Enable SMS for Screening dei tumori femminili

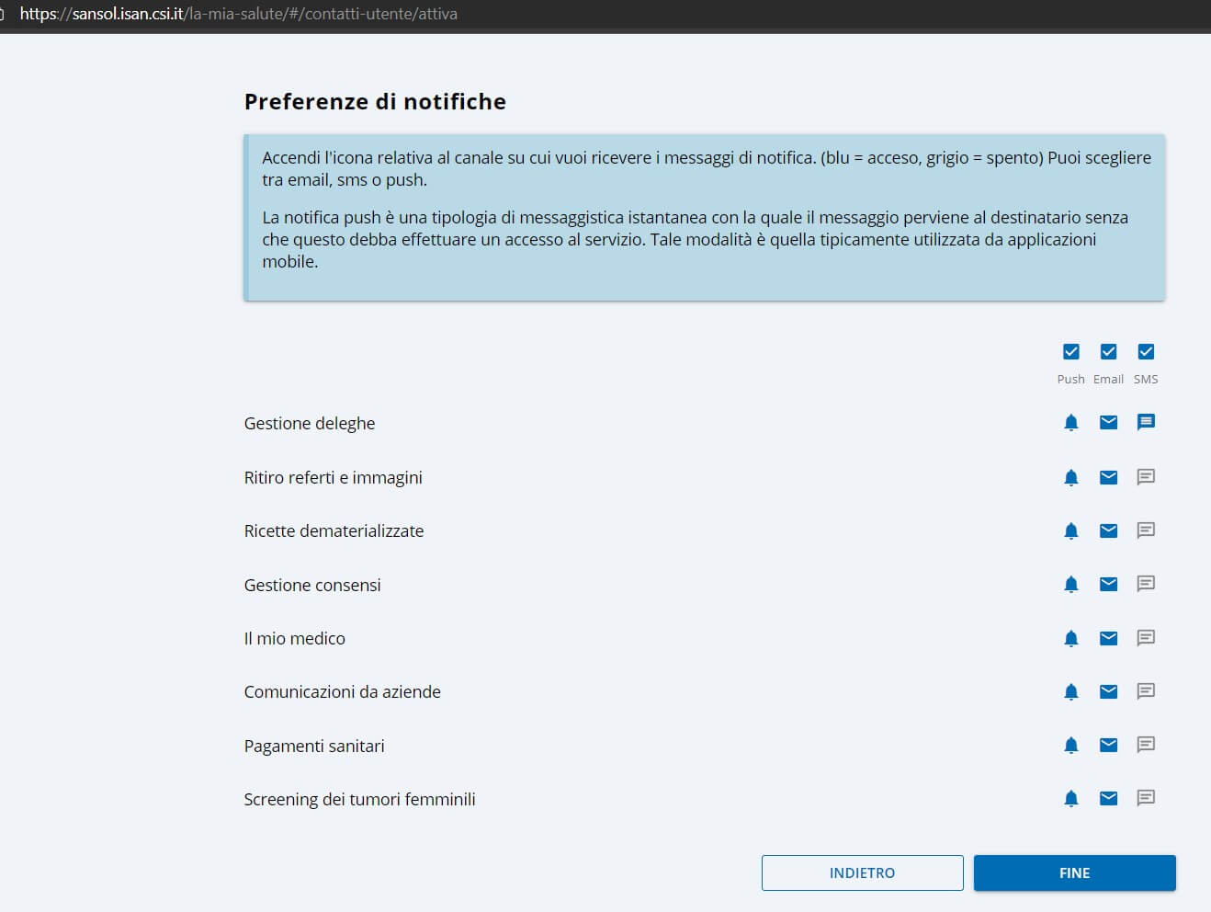tap(1145, 799)
